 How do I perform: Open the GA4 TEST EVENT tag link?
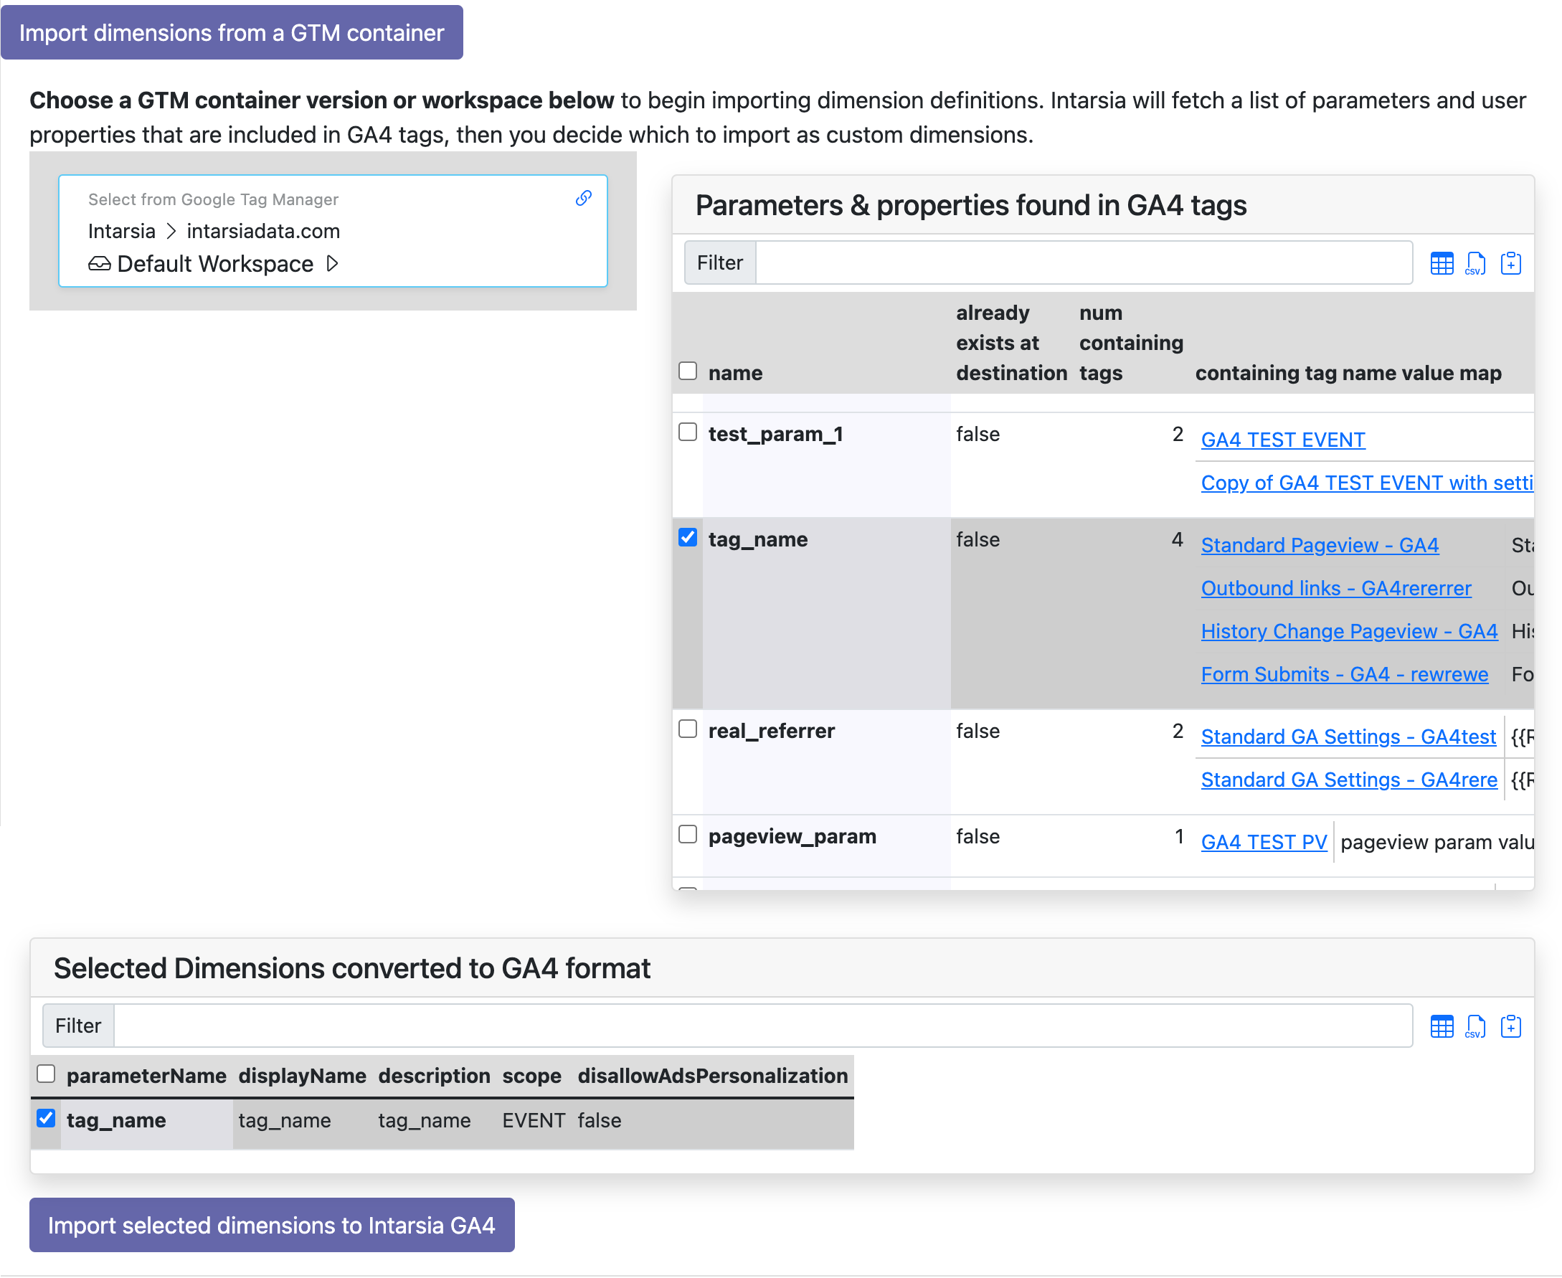tap(1282, 440)
